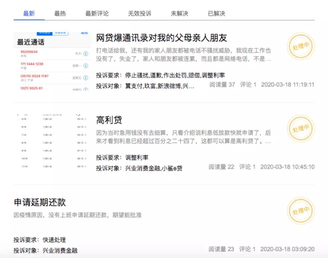
Task: Click 处理中 stamp on the 网贷爆通讯录 complaint
Action: click(x=300, y=46)
